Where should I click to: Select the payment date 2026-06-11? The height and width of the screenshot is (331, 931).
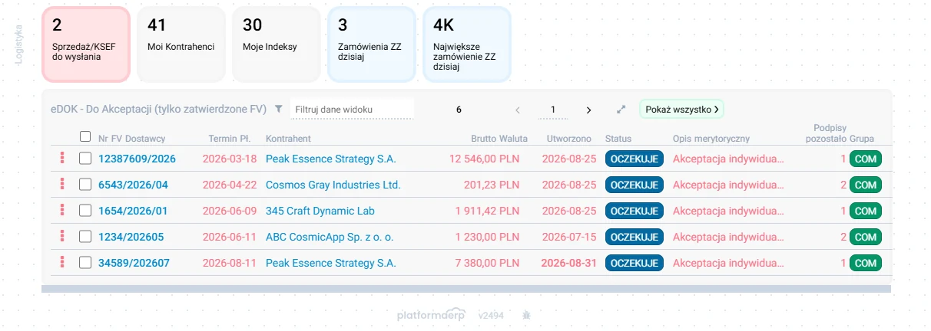pyautogui.click(x=230, y=237)
